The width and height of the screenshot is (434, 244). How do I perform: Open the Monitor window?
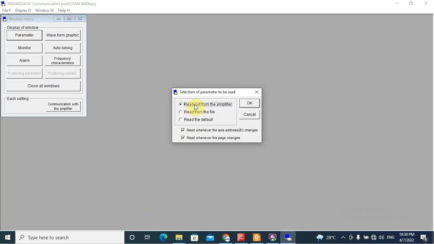click(x=24, y=48)
